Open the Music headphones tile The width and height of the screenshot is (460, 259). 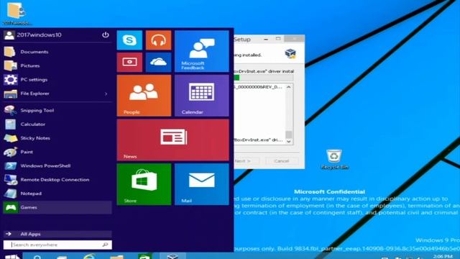pos(158,40)
